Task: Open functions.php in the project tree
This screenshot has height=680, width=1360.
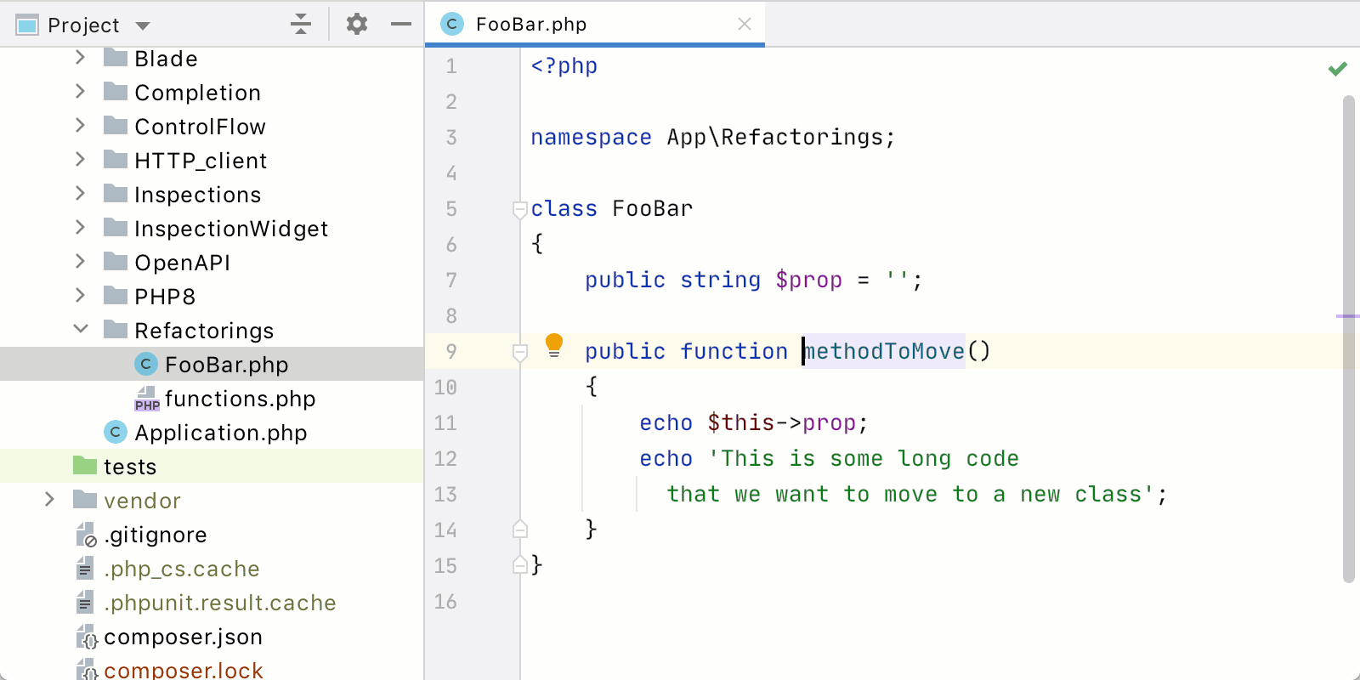Action: point(240,399)
